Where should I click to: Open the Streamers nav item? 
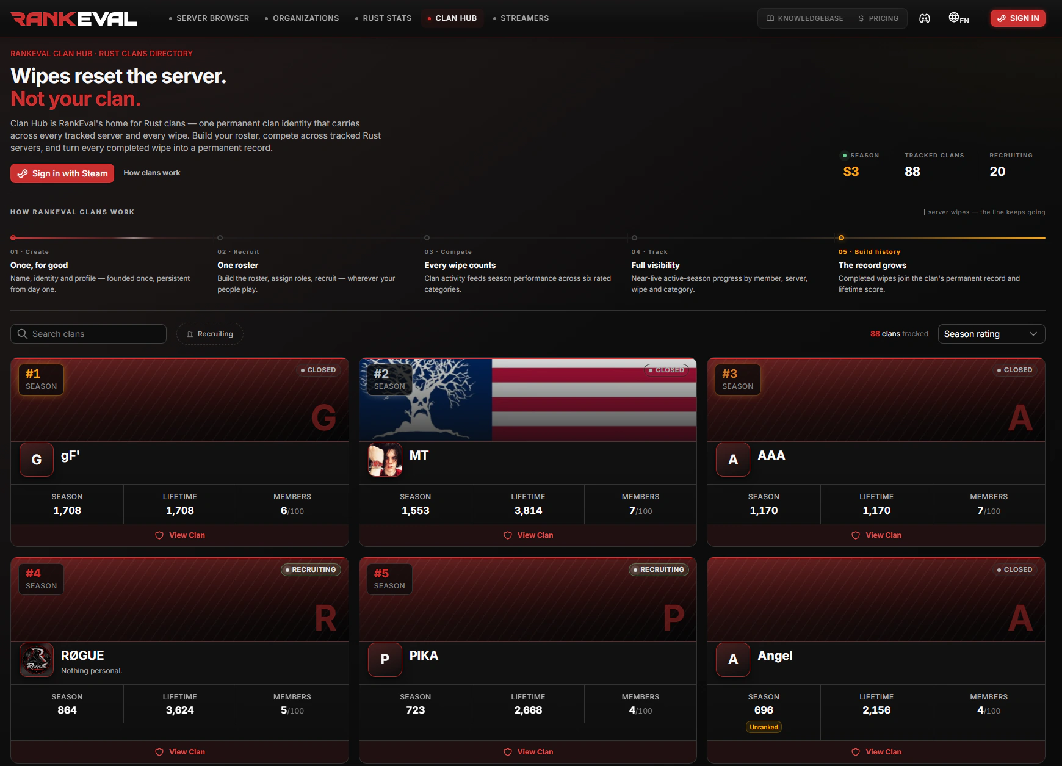[521, 18]
